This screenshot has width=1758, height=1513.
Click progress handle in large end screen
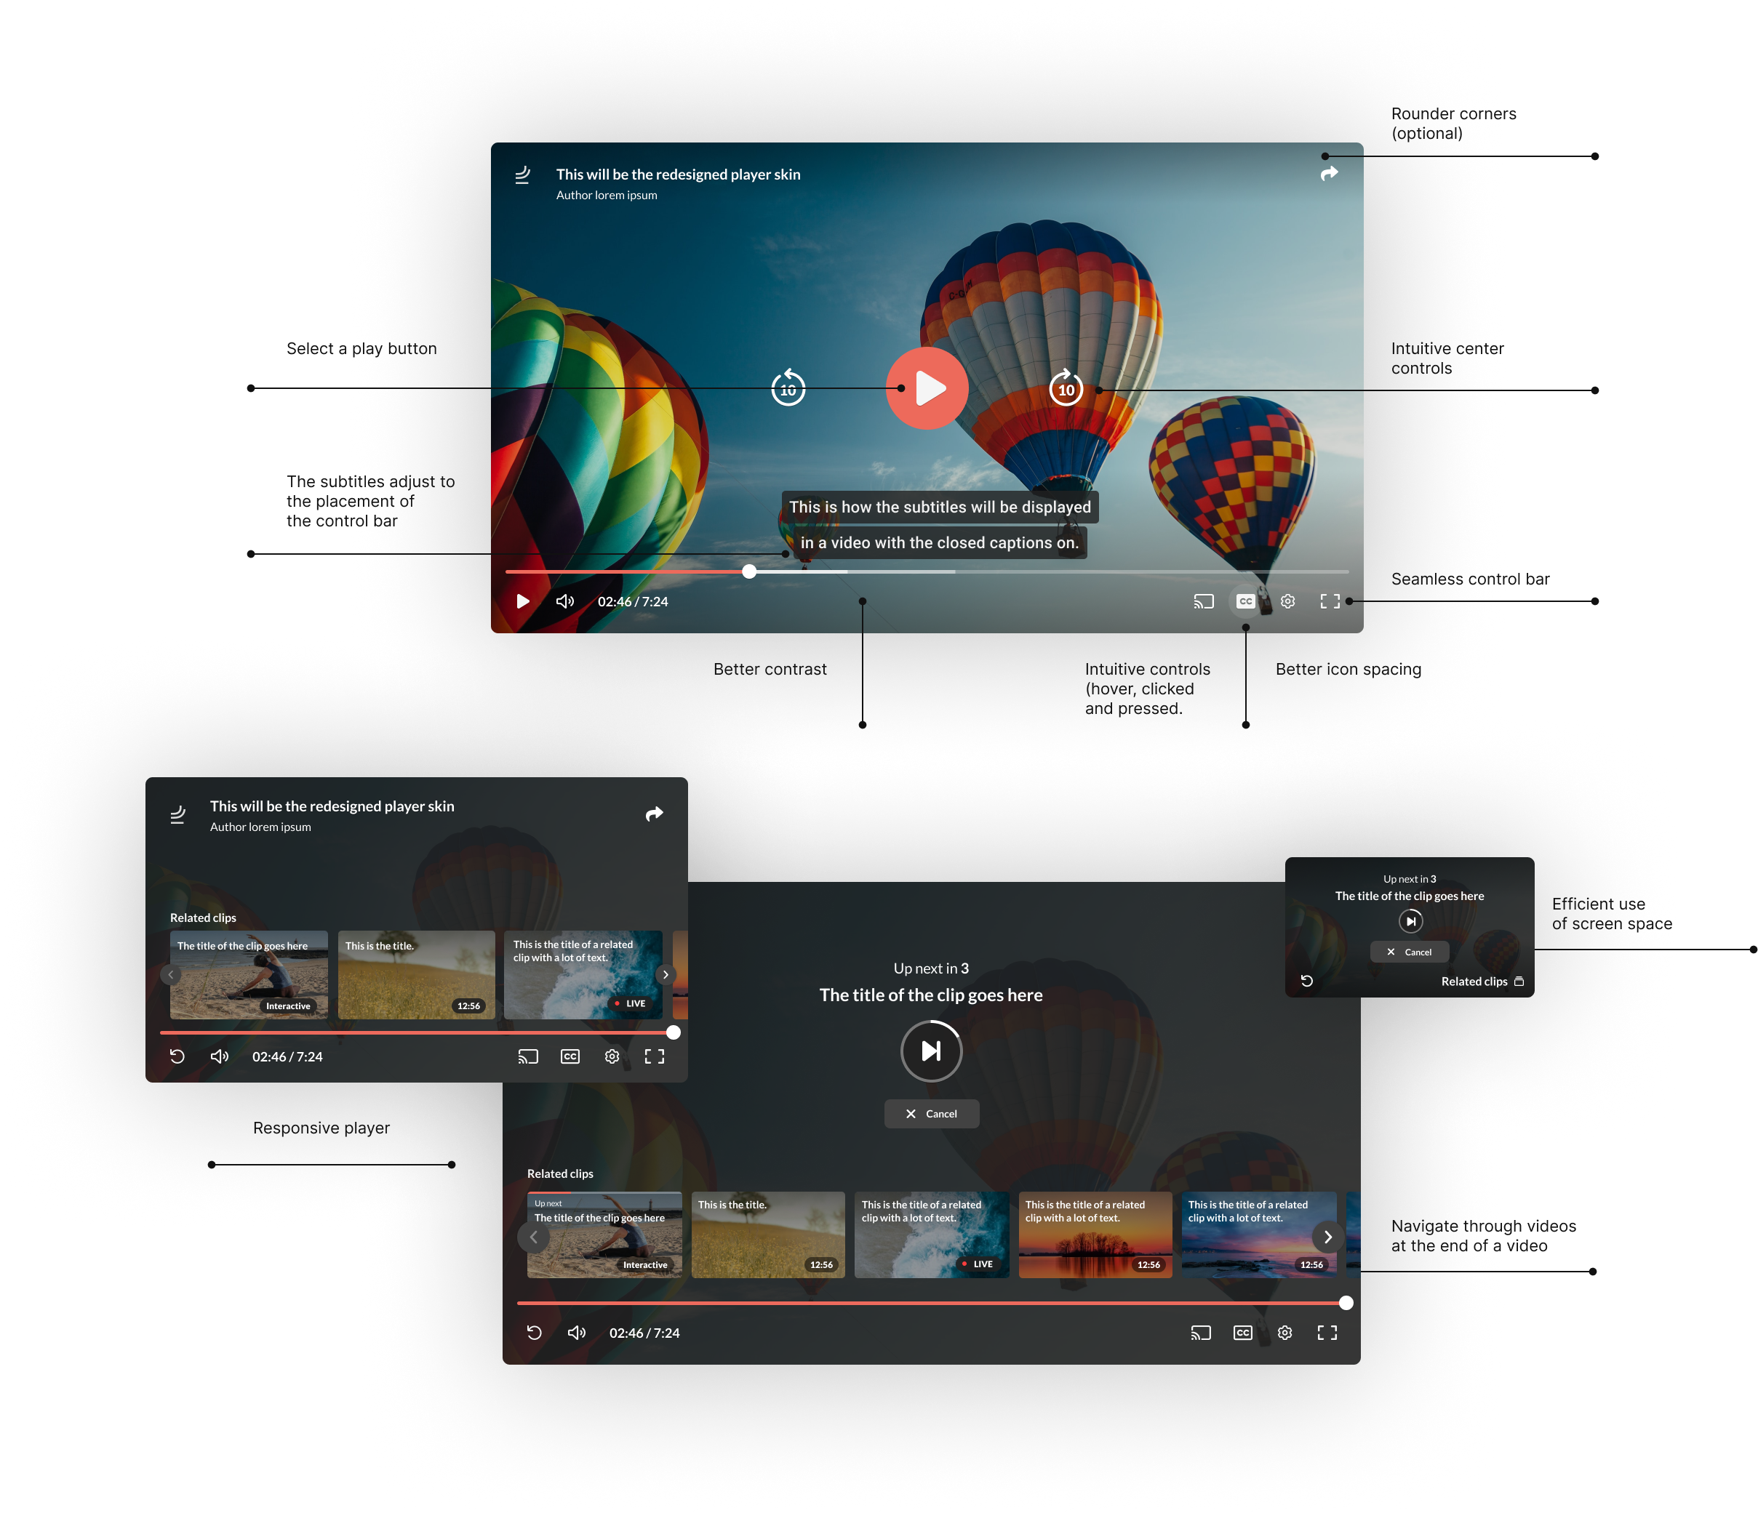click(1346, 1303)
